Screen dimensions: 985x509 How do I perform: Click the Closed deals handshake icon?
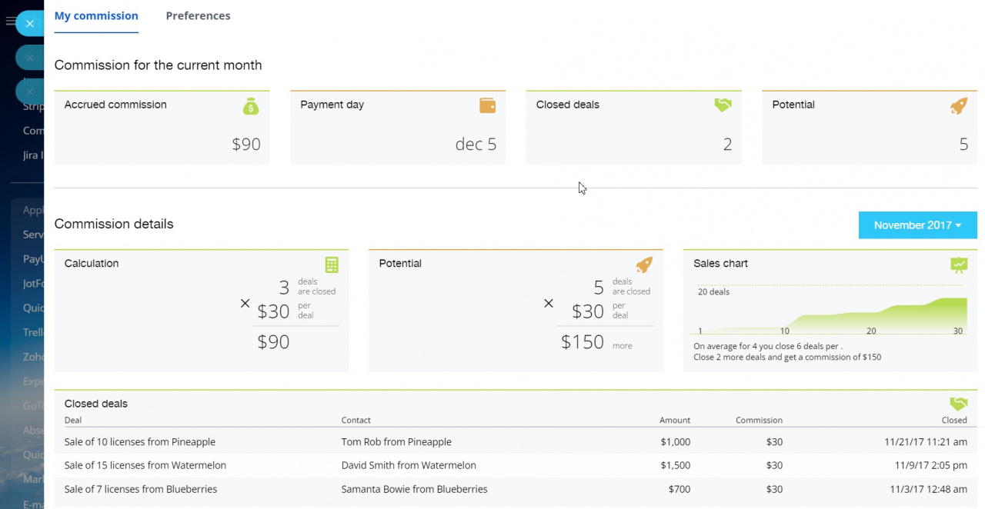click(723, 105)
